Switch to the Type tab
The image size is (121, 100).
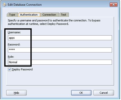pos(12,15)
